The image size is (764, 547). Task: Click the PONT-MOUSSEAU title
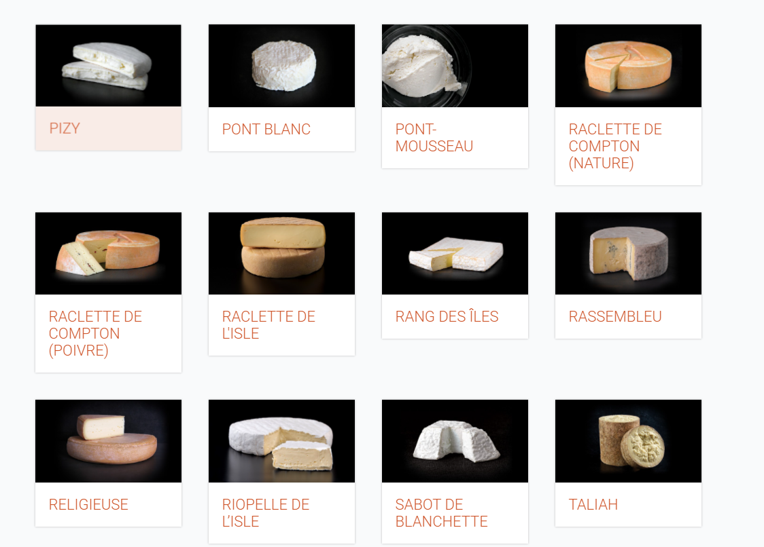(x=434, y=138)
